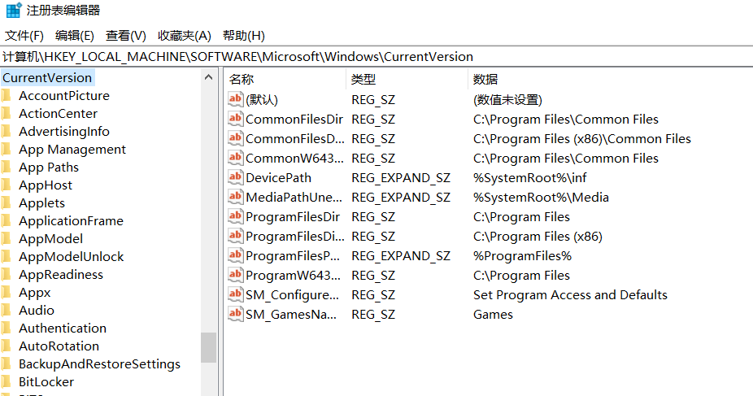Click the string icon for ProgramW643... value
The image size is (753, 396).
point(235,275)
